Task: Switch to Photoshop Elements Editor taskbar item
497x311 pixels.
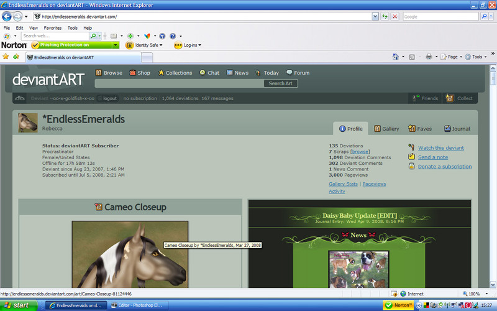Action: coord(138,305)
